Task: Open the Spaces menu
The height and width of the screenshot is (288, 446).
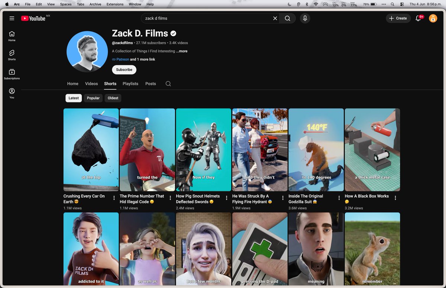Action: click(66, 4)
